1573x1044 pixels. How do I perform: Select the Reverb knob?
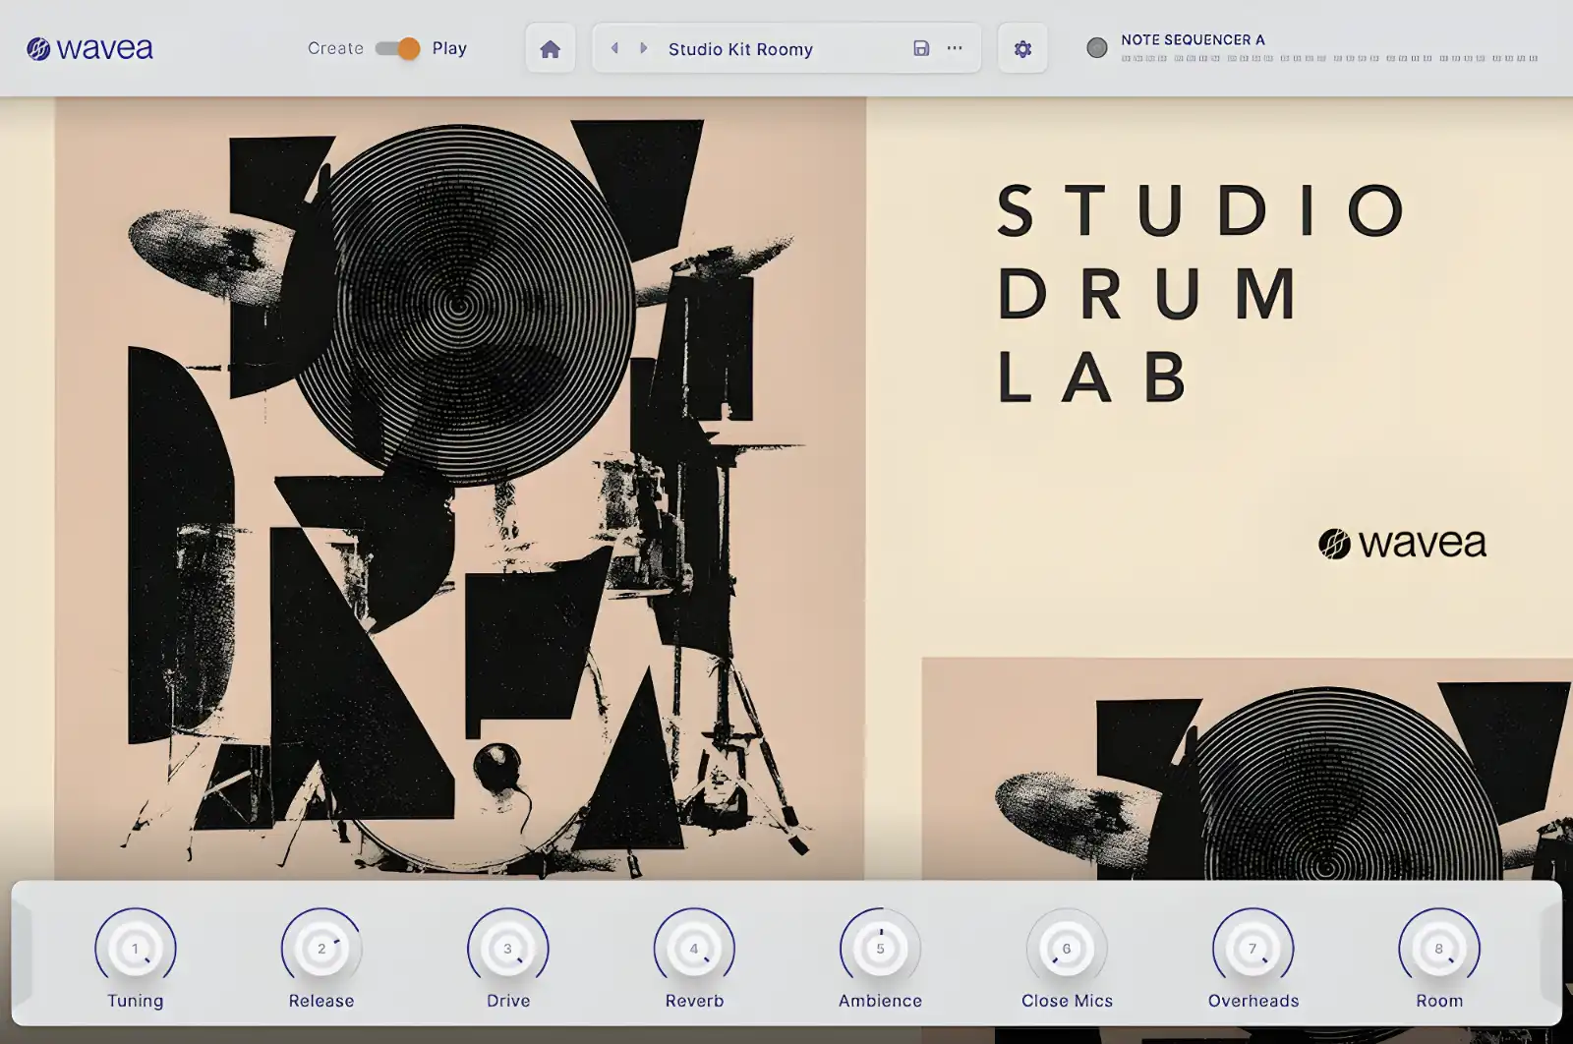tap(694, 948)
